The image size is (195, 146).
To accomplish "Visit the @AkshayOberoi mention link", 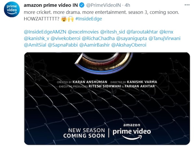I will point(129,45).
